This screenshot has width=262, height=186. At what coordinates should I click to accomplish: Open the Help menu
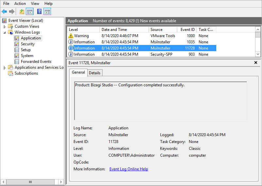(48, 4)
